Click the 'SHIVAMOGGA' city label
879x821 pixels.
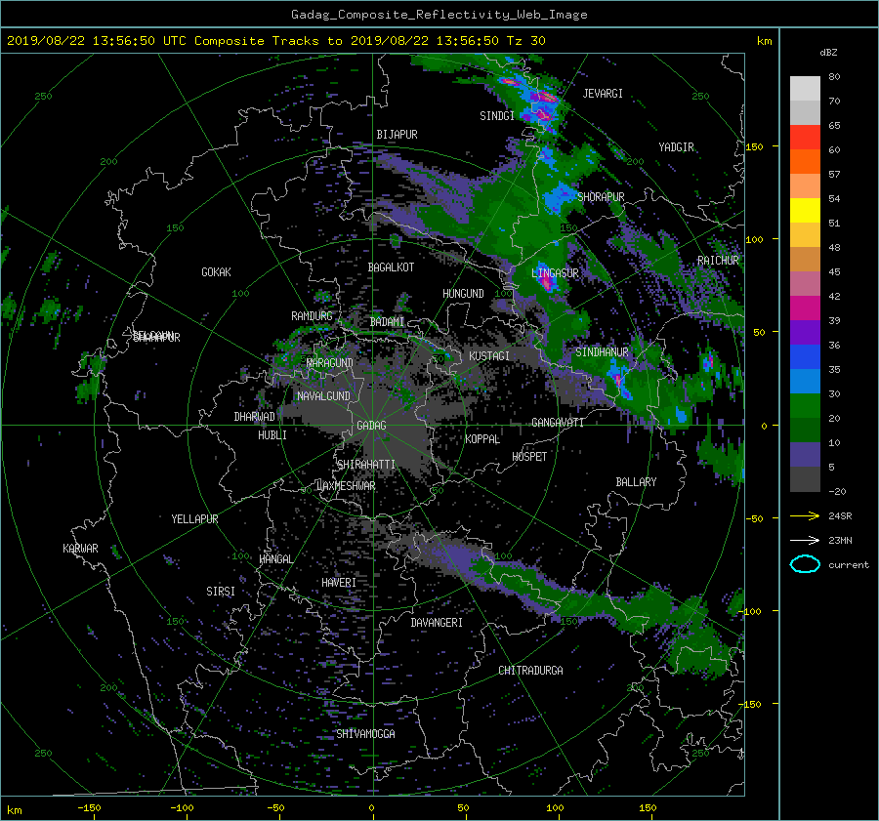[365, 734]
